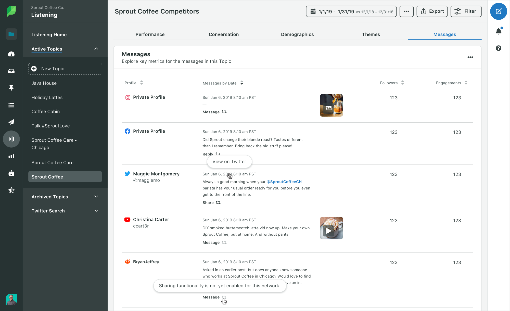This screenshot has height=311, width=510.
Task: Sort table by Engagements column
Action: 466,83
